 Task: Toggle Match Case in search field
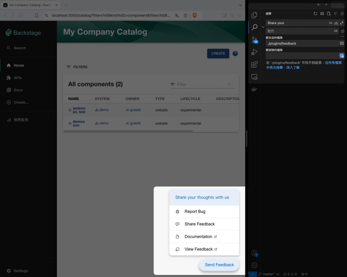pyautogui.click(x=330, y=23)
